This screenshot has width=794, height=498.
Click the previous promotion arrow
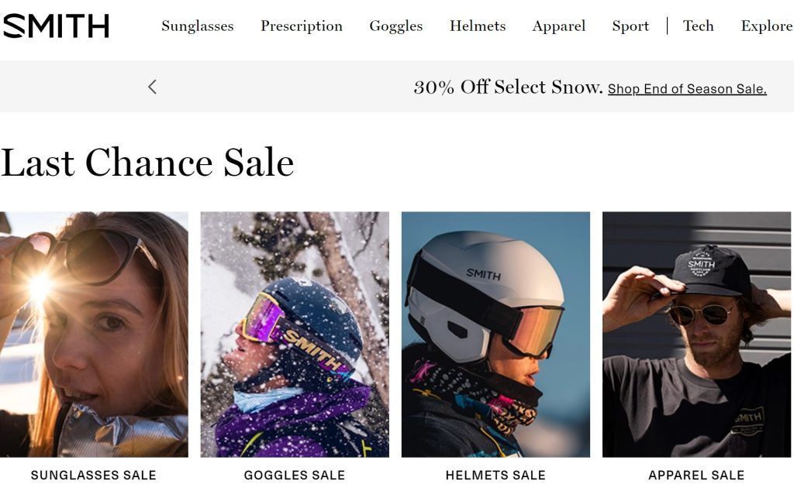point(152,87)
